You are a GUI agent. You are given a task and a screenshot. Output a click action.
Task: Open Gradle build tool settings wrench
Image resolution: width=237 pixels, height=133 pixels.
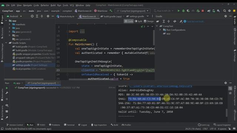(x=181, y=21)
